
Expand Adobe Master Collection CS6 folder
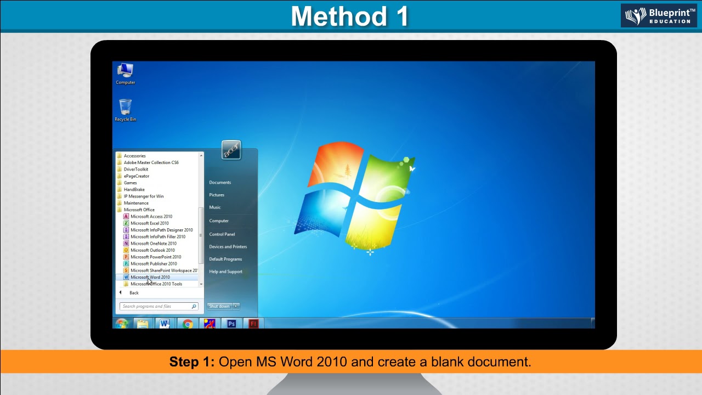[148, 162]
